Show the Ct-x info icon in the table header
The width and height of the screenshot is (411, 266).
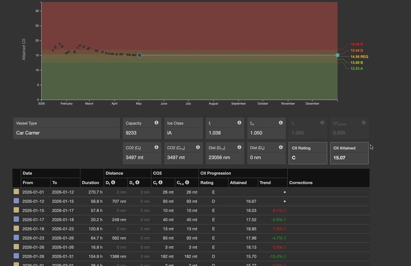(x=187, y=182)
